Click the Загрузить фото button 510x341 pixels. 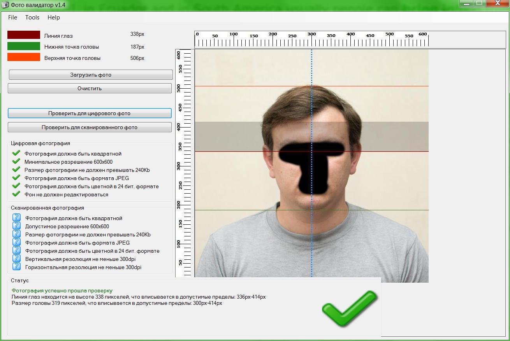pyautogui.click(x=91, y=75)
